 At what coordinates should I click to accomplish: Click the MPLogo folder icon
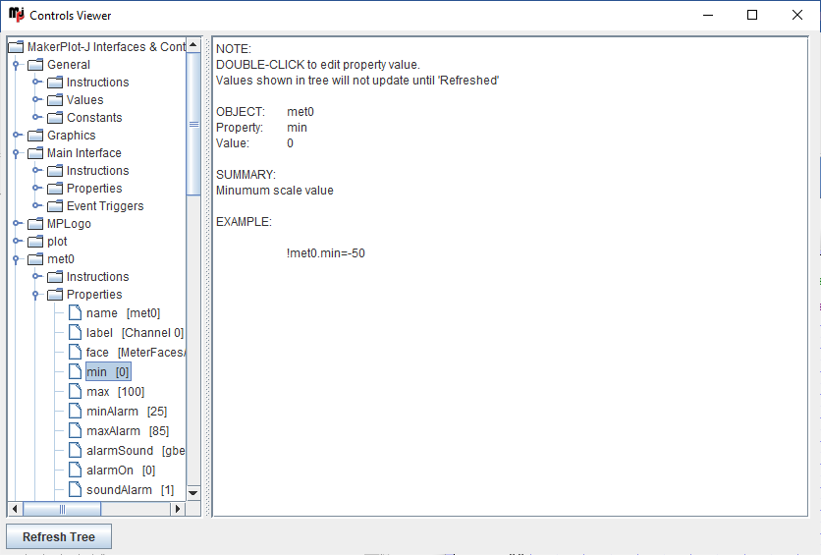tap(35, 224)
